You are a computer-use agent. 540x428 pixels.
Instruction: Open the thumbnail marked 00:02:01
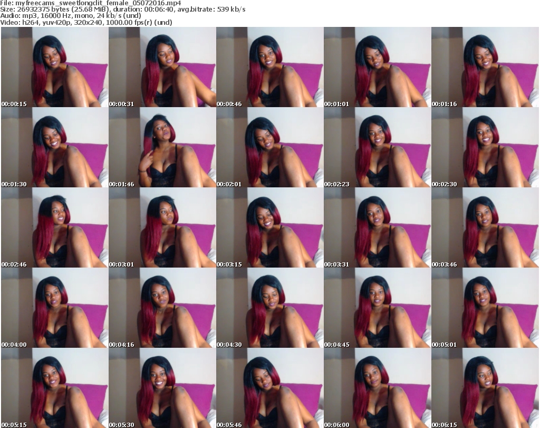(269, 147)
